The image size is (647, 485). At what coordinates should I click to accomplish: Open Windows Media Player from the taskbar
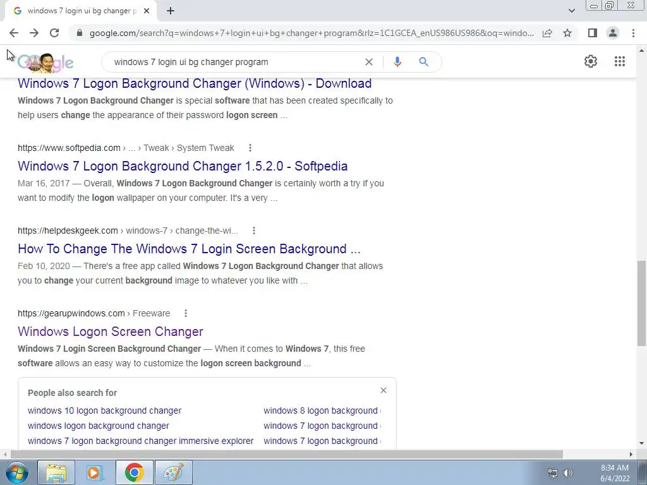point(95,472)
